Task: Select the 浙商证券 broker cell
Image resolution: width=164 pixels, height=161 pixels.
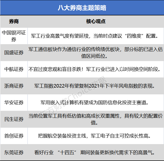Action: tap(14, 86)
